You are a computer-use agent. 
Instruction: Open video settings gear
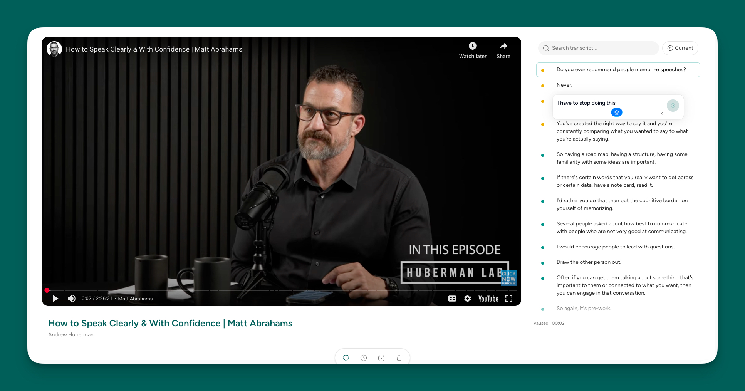coord(468,299)
